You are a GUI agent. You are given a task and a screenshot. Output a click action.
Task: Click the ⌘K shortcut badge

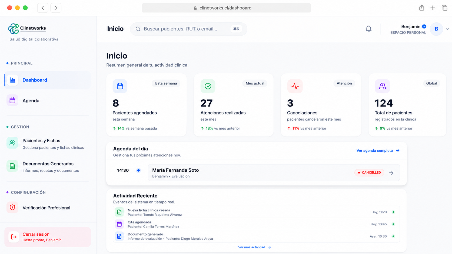pyautogui.click(x=236, y=29)
